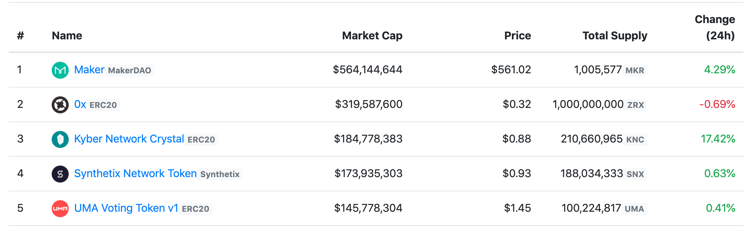Screen dimensions: 753x228
Task: Open the 0x token link
Action: pos(80,104)
